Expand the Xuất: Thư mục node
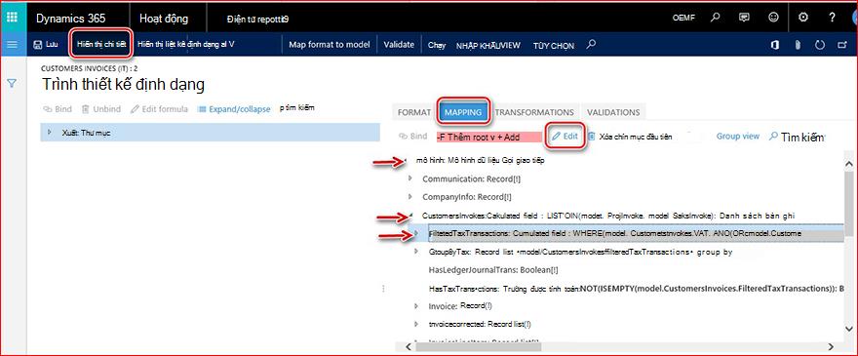858x356 pixels. point(50,132)
